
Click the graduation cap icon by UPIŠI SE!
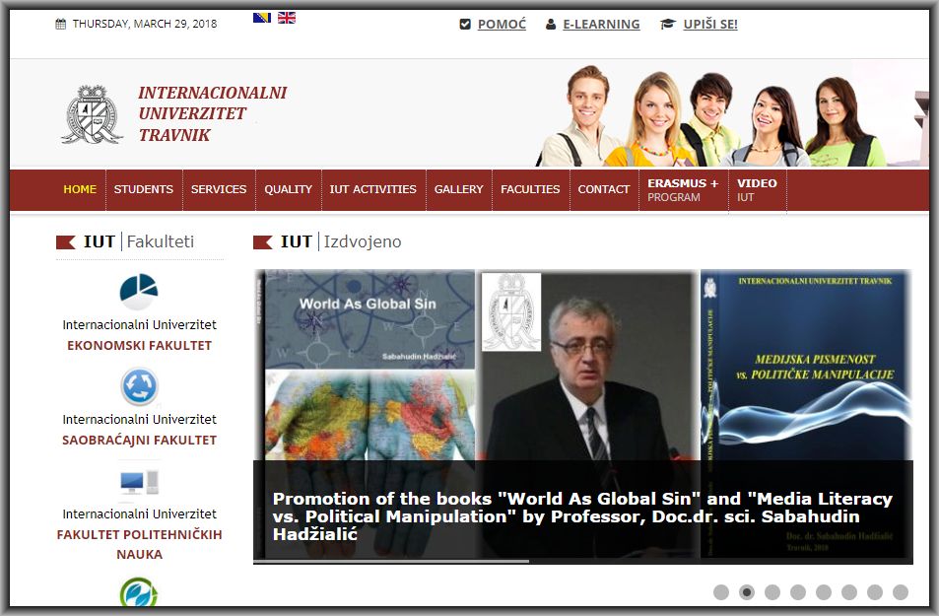click(x=668, y=24)
